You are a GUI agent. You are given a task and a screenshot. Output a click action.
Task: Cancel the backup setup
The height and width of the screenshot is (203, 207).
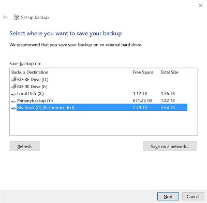193,197
